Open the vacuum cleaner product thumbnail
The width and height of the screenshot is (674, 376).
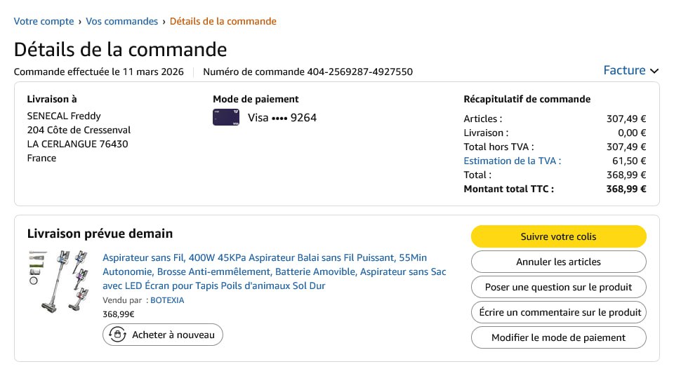(58, 281)
